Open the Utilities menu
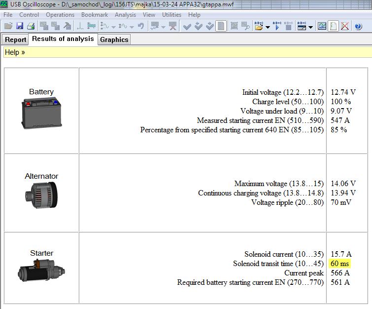Screen dimensions: 372x309 click(x=171, y=15)
